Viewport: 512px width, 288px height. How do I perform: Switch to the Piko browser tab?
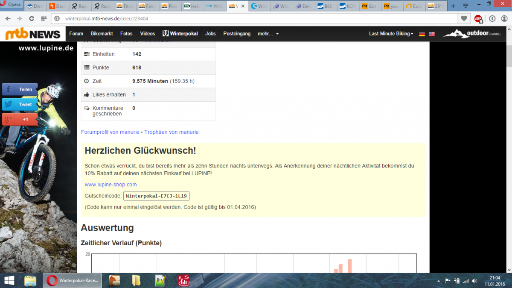tap(170, 6)
